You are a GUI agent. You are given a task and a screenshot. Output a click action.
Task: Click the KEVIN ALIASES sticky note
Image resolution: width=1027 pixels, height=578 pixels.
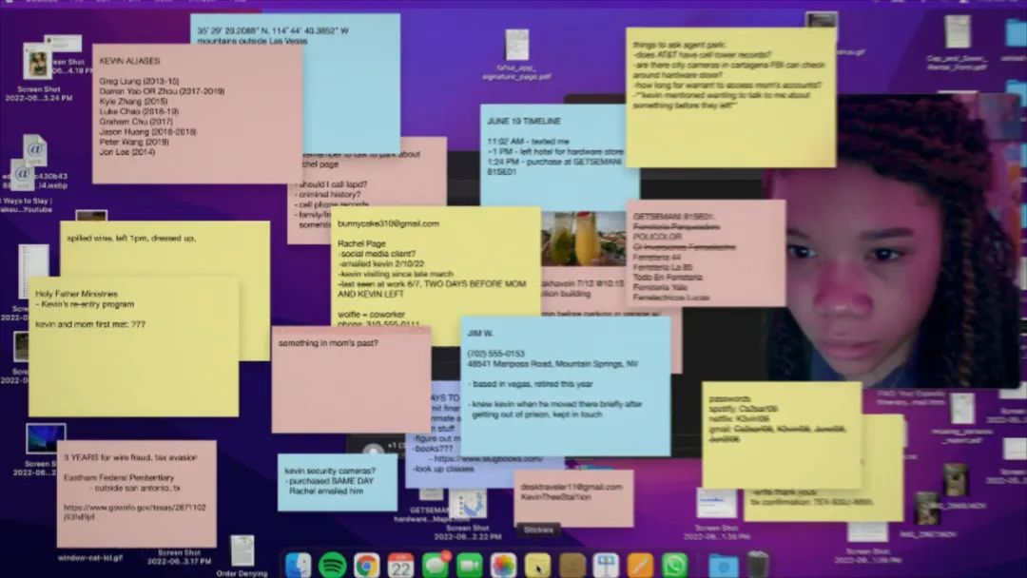coord(197,114)
